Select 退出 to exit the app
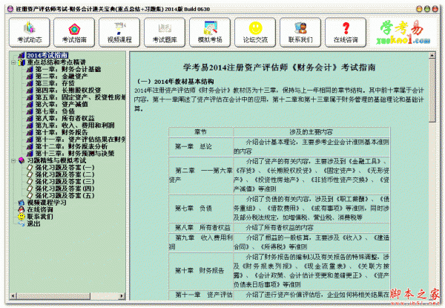445x308 pixels. coord(33,223)
